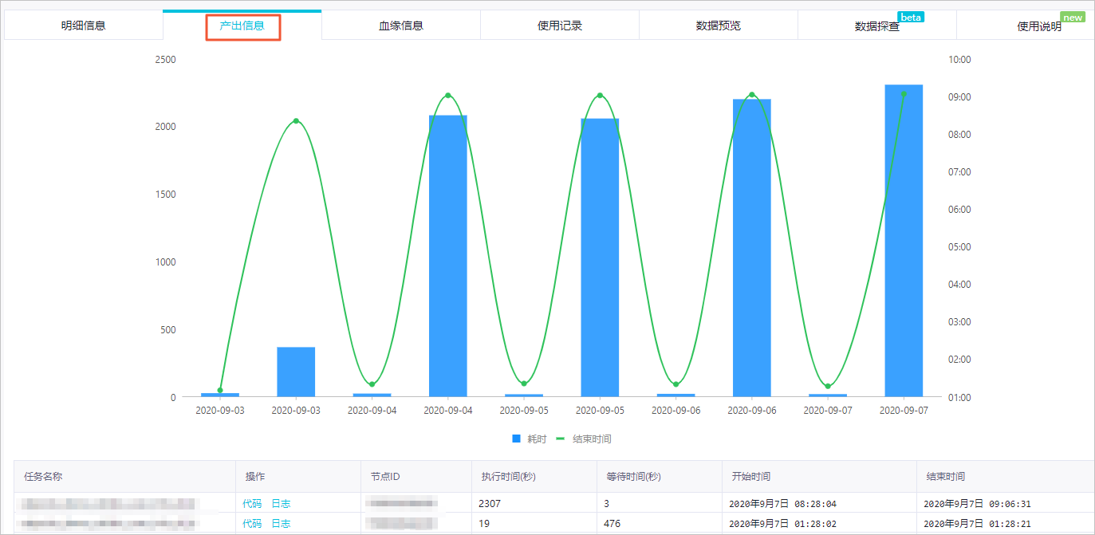
Task: Open 代码 for the 2307-second task row
Action: (x=252, y=503)
